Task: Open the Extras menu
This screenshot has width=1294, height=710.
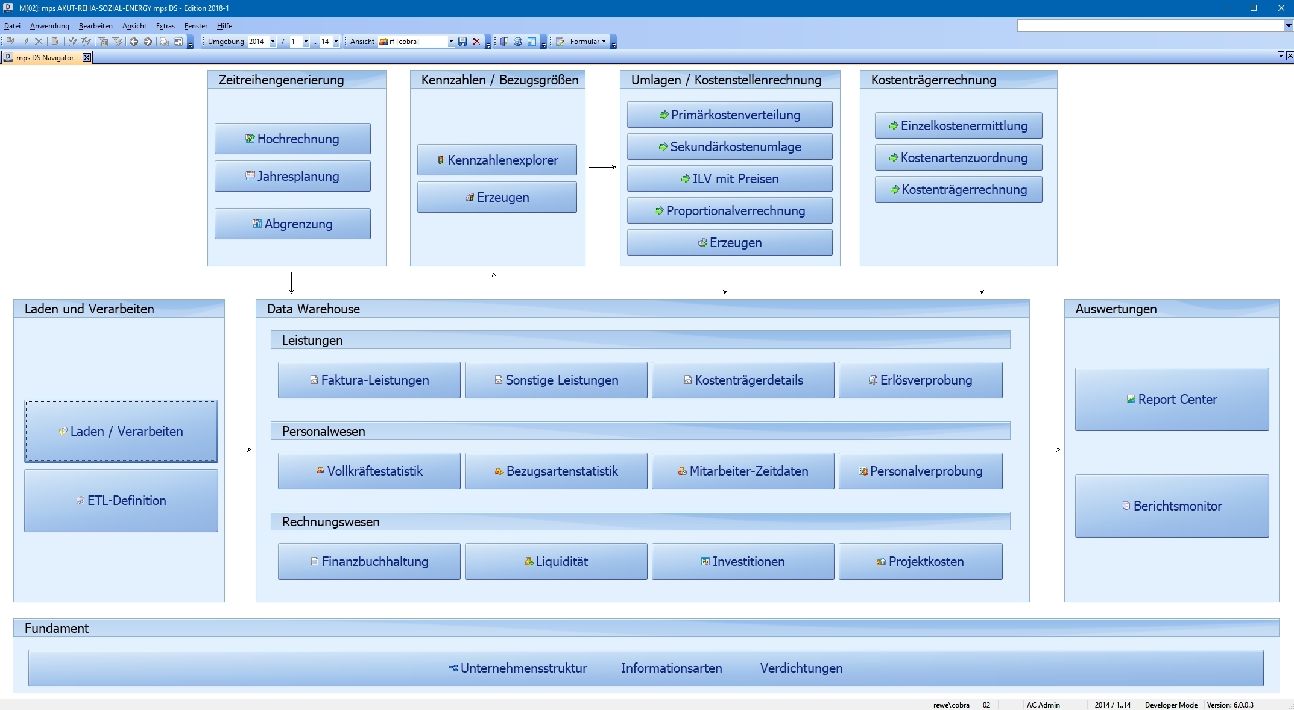Action: [165, 26]
